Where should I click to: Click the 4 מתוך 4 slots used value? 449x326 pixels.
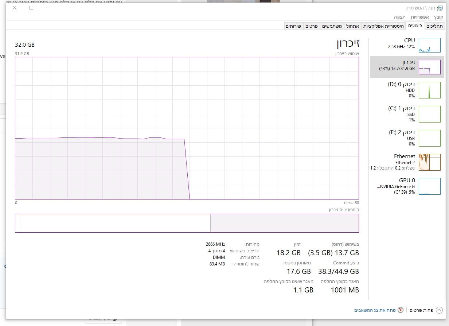pos(216,251)
